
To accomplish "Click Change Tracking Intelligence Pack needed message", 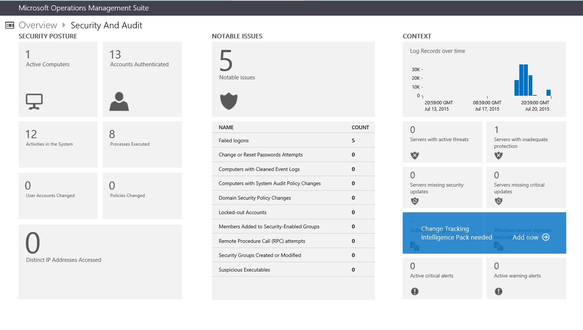I will [x=457, y=233].
